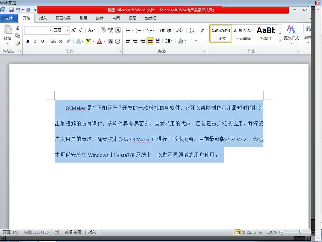Apply superscript formatting
The image size is (322, 242).
coord(68,41)
